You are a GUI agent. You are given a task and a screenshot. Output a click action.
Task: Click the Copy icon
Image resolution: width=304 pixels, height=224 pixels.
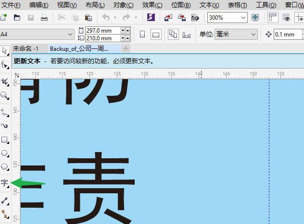75,18
